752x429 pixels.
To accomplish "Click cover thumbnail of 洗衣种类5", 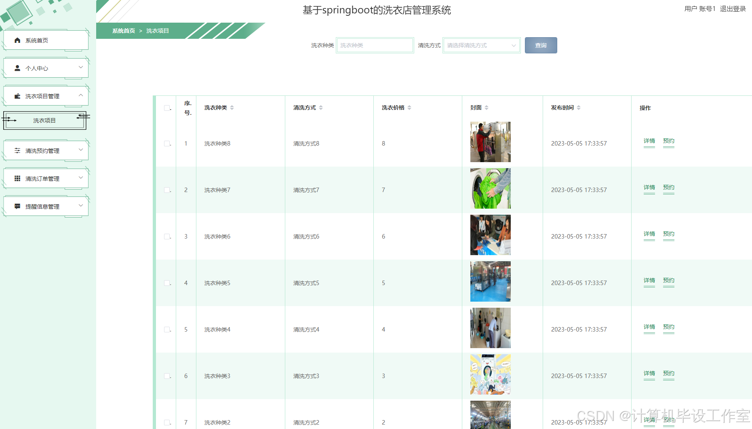I will click(x=491, y=281).
